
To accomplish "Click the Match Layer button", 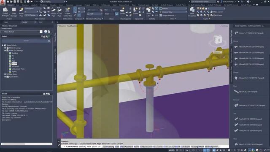I will point(216,15).
